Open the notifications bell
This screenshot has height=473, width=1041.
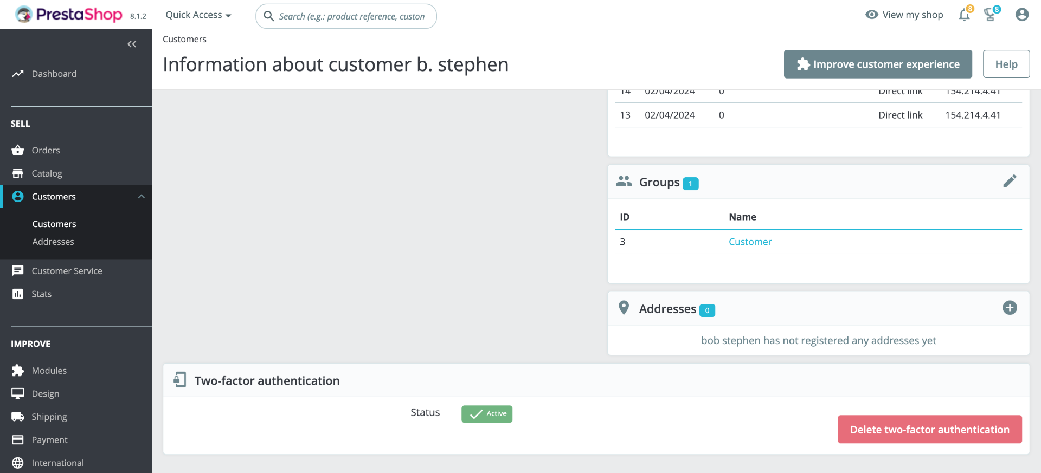click(964, 15)
